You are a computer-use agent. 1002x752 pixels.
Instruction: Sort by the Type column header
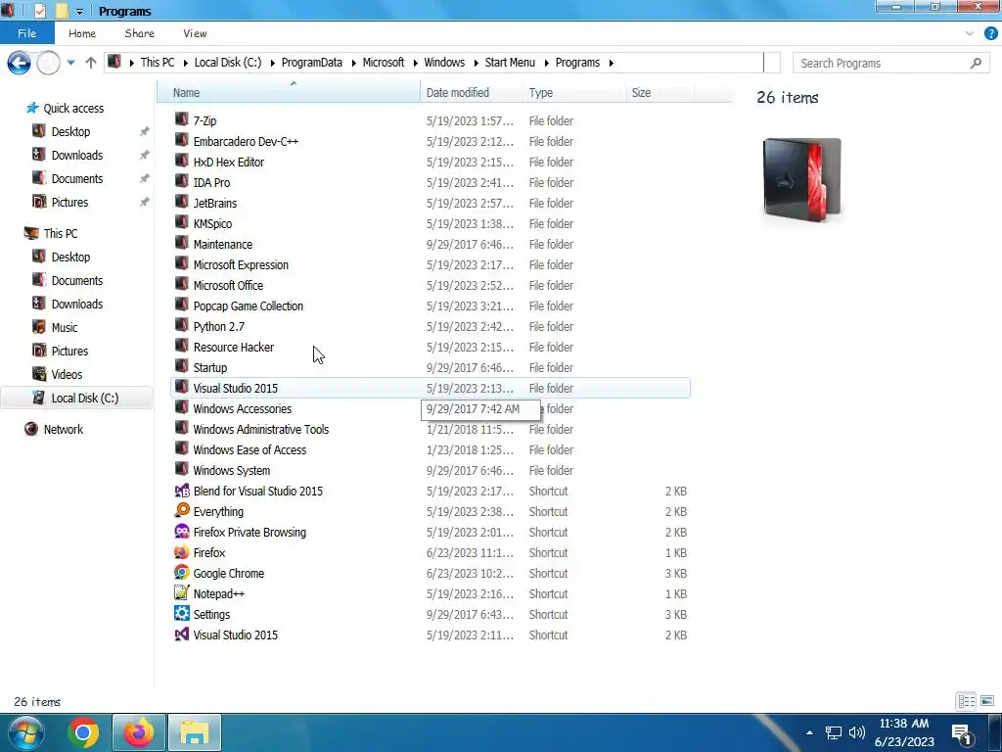coord(573,92)
